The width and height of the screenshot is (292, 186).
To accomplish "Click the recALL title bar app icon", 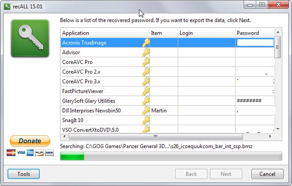I will point(6,5).
